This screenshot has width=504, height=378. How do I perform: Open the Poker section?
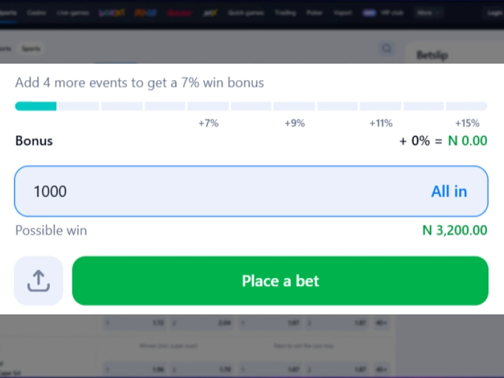pos(315,12)
